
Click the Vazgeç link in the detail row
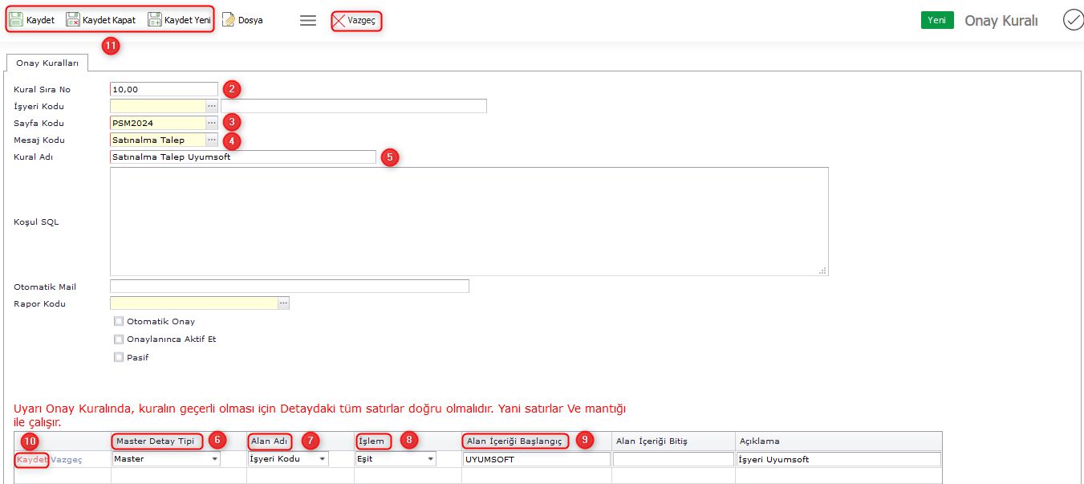click(x=67, y=459)
